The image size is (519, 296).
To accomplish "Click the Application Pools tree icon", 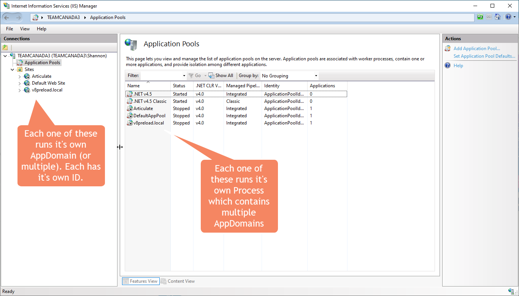I will click(20, 63).
